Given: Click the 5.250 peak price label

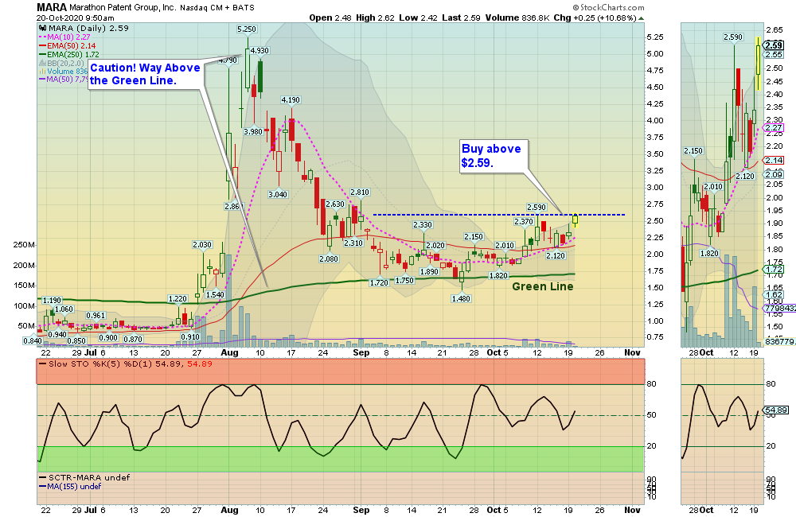Looking at the screenshot, I should (x=247, y=29).
